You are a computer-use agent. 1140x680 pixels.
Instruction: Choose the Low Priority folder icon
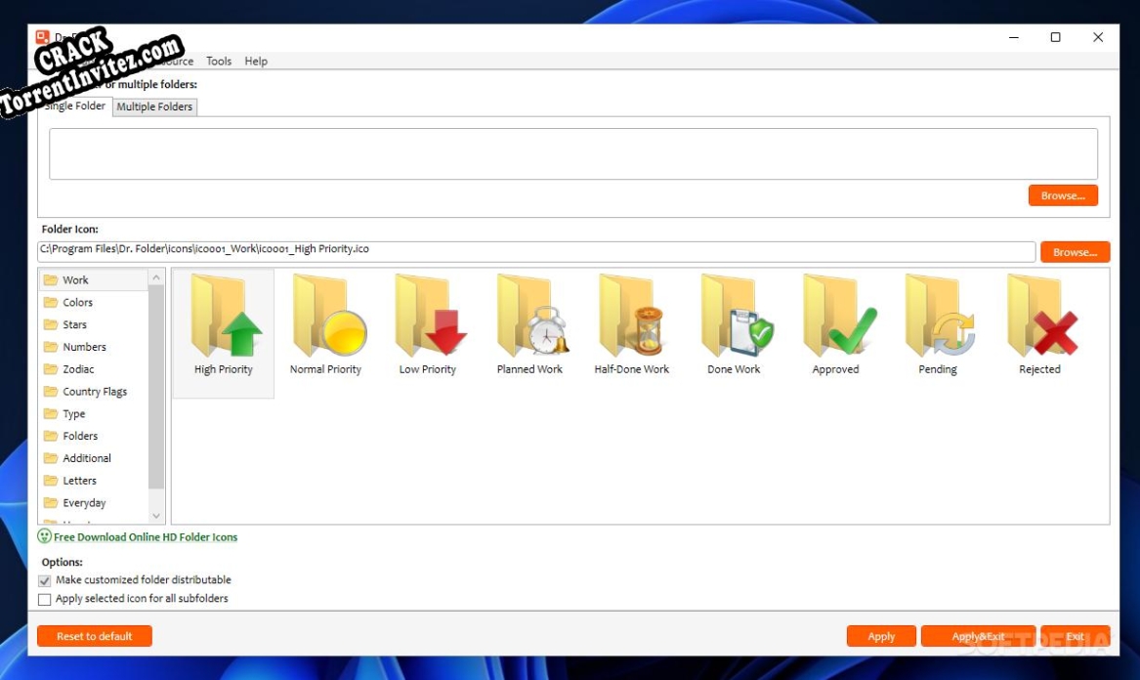click(425, 322)
